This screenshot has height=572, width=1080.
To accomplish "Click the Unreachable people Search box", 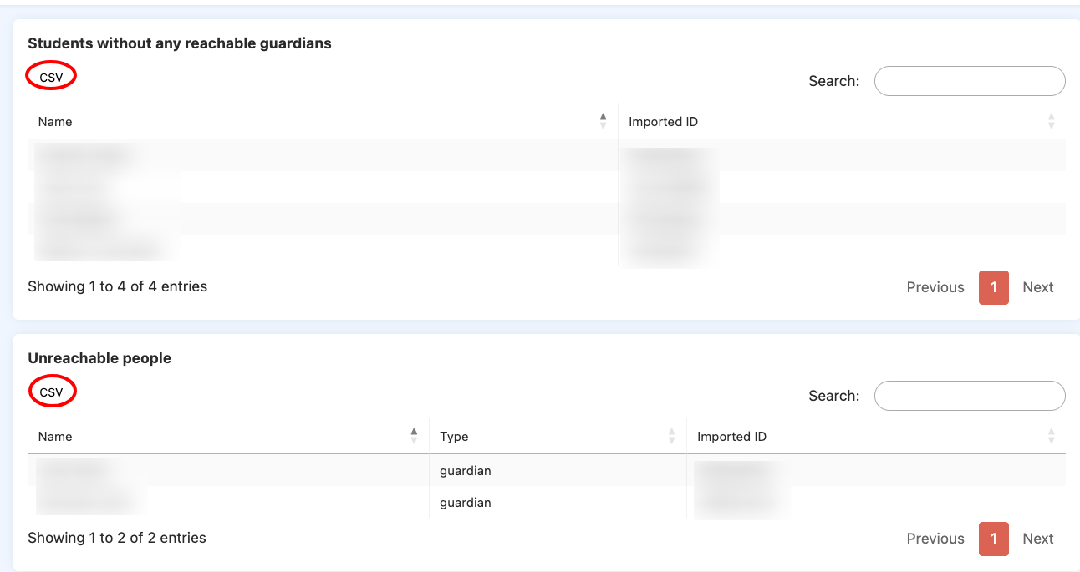I will pyautogui.click(x=969, y=395).
